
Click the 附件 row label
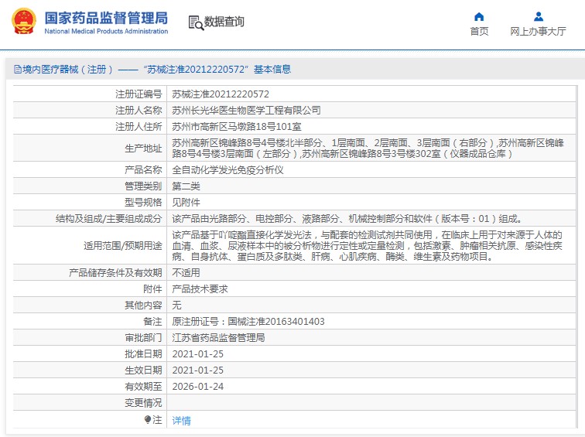point(152,289)
